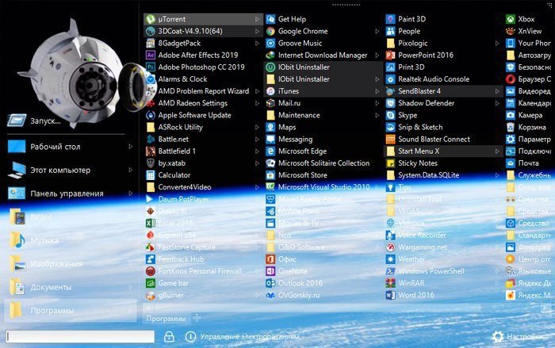The image size is (555, 348).
Task: Click the lock icon beside search box
Action: [x=169, y=336]
